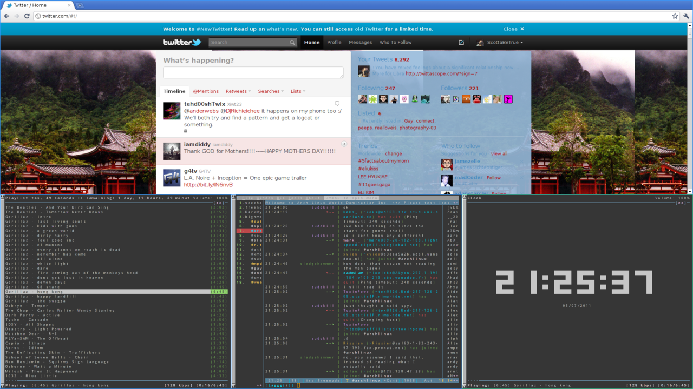Image resolution: width=693 pixels, height=389 pixels.
Task: Click the Followers 221 link
Action: click(x=460, y=88)
